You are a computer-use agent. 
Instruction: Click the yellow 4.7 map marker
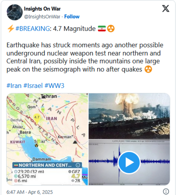coord(37,118)
